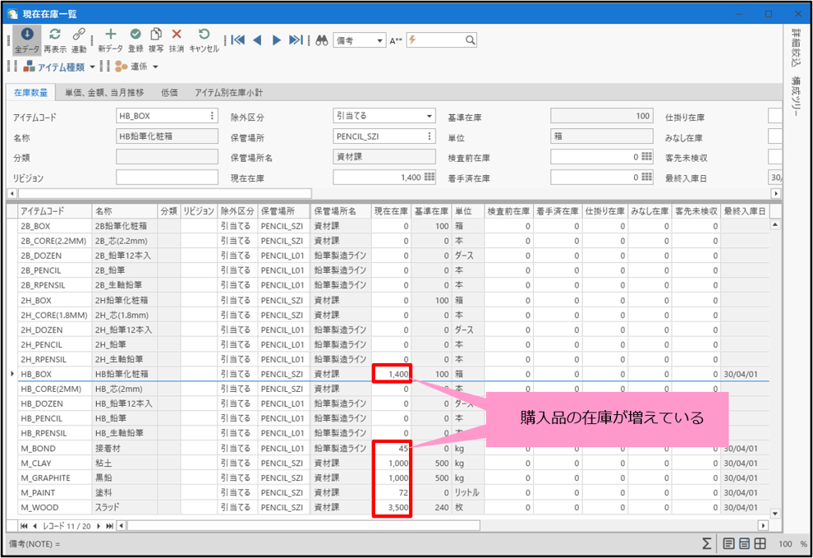Screen dimensions: 813x558
Task: Refresh the list with the 再表示 icon
Action: 55,35
